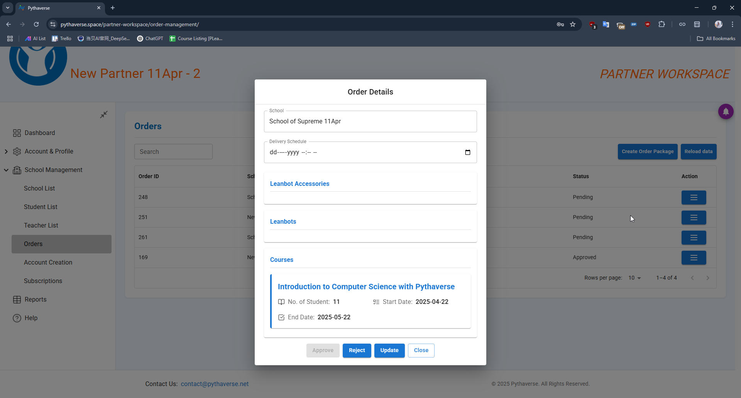Go back in browser history
Screen dimensions: 741x398
[8, 24]
